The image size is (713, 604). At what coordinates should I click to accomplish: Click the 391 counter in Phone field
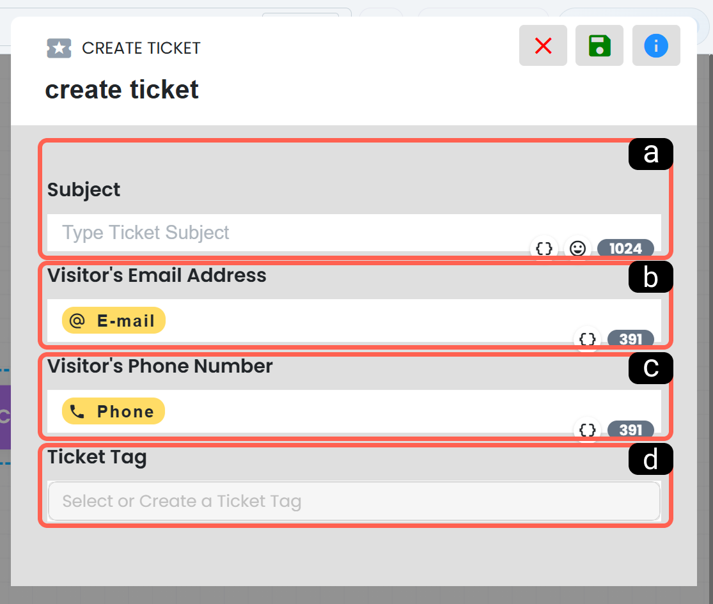click(x=631, y=430)
